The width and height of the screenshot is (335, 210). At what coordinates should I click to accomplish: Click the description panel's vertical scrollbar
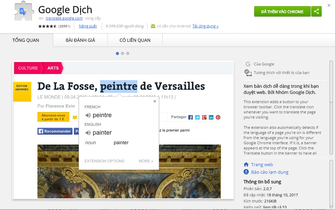click(x=331, y=103)
